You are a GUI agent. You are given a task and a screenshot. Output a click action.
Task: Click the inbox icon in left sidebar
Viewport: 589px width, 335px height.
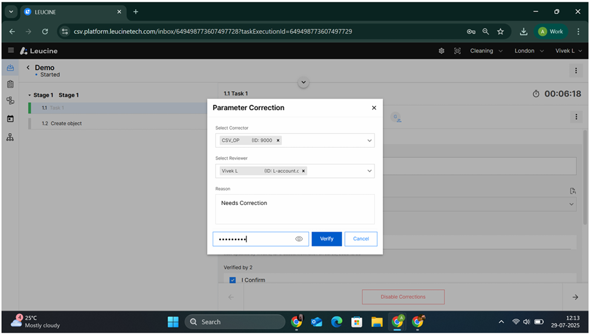click(x=10, y=68)
